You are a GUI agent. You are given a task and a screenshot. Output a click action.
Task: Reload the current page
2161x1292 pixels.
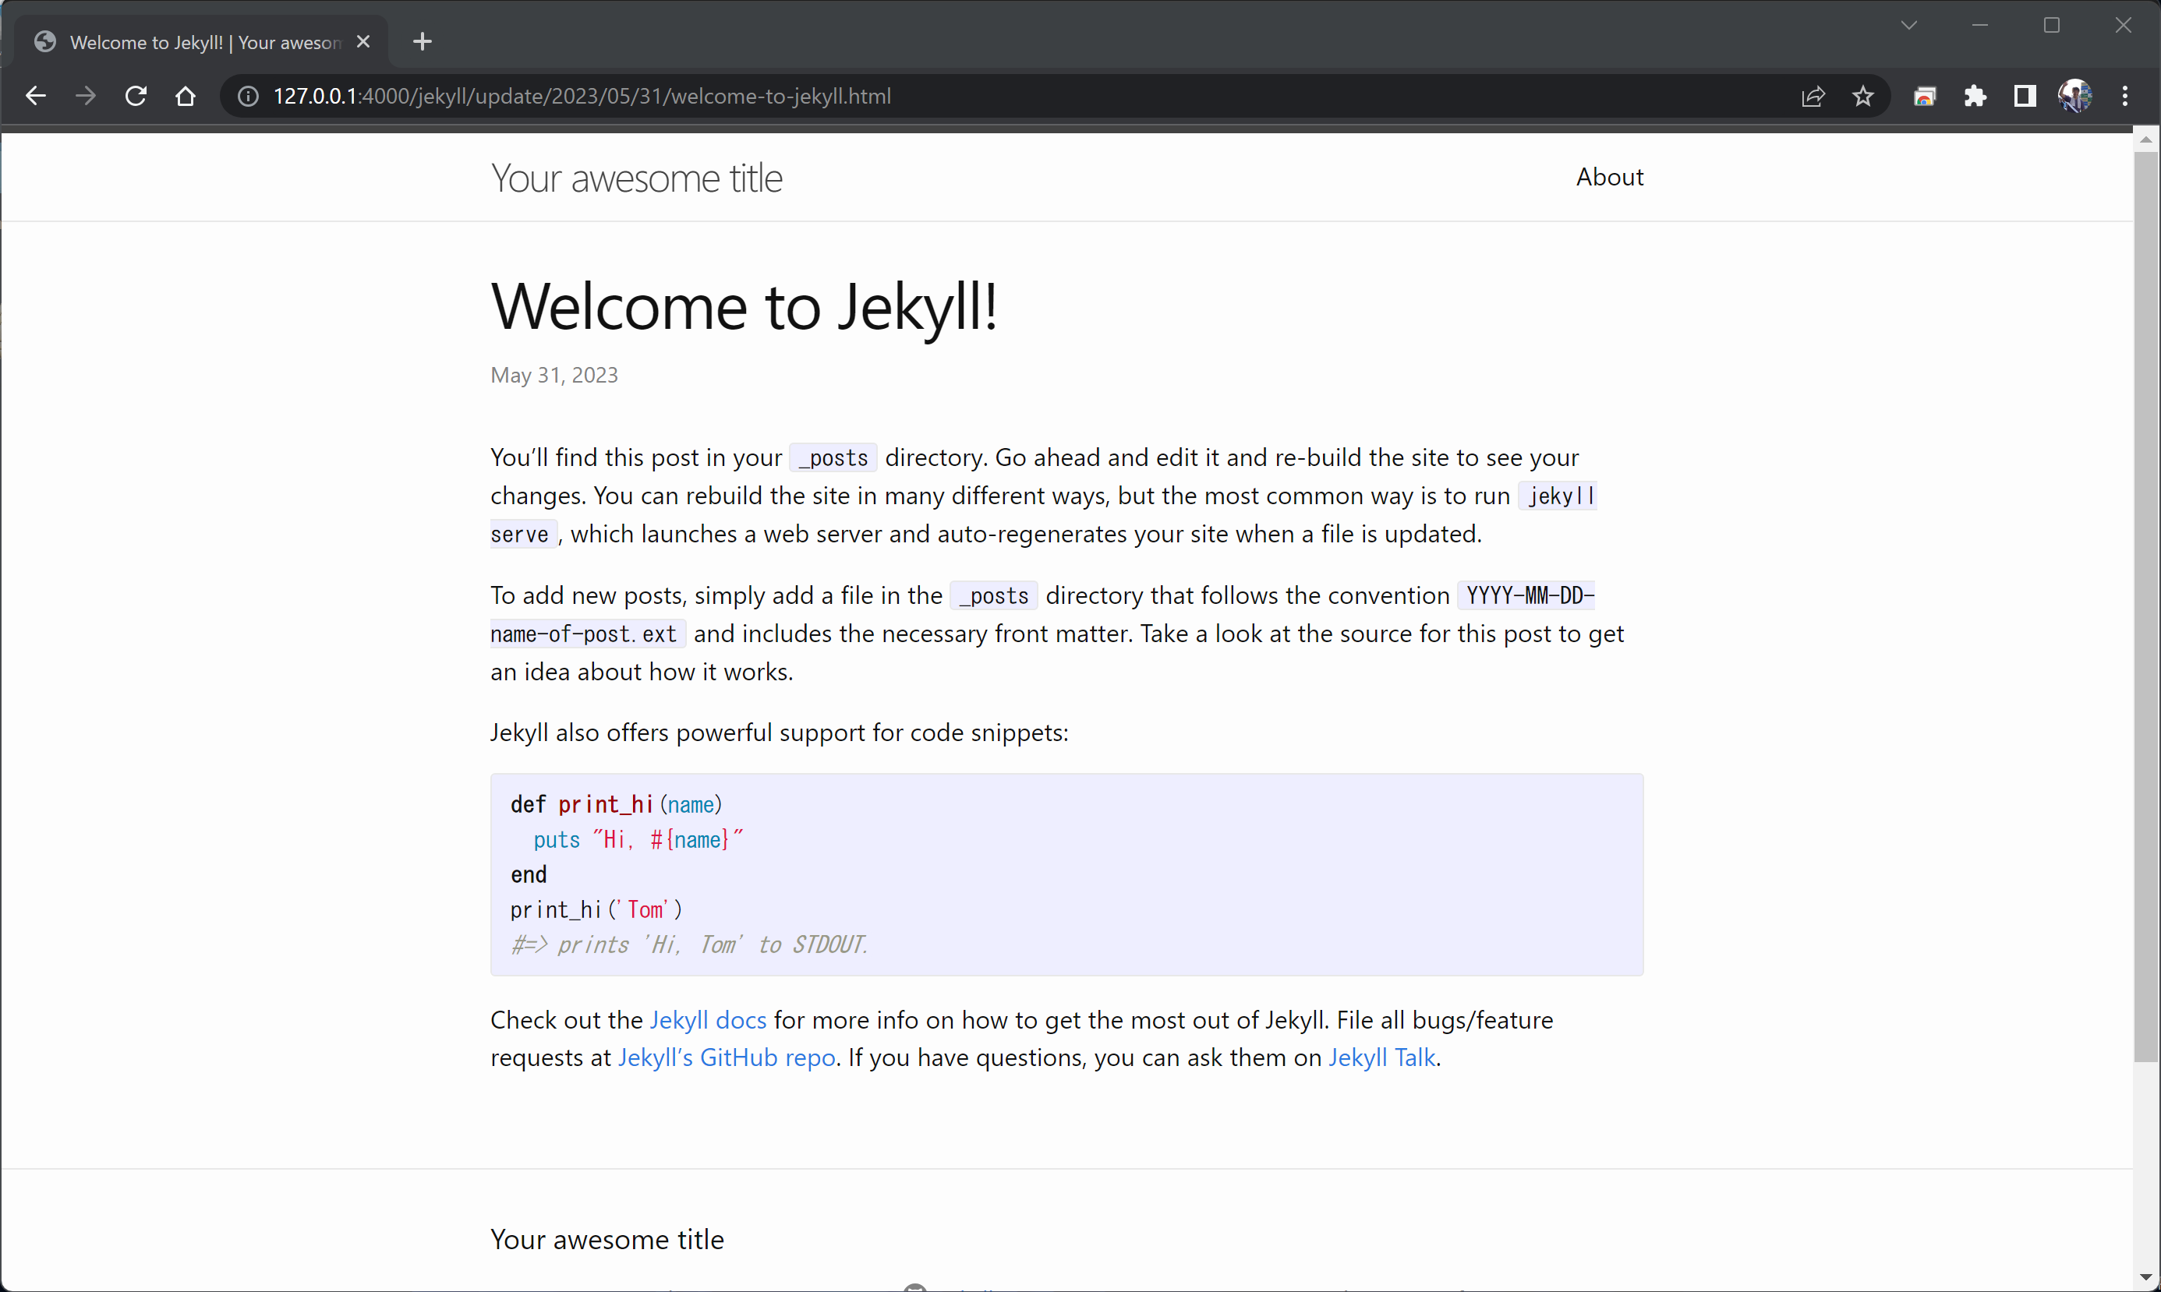pyautogui.click(x=136, y=96)
